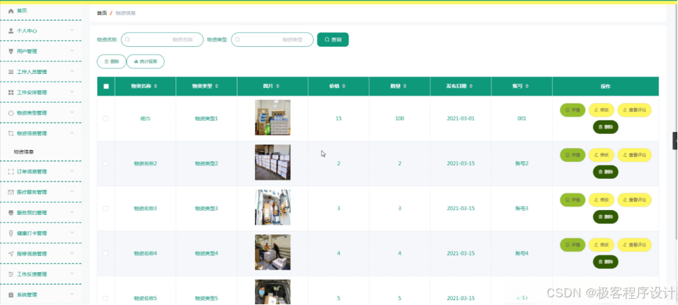Open the 统计报表 report button
This screenshot has height=305, width=678.
(145, 62)
